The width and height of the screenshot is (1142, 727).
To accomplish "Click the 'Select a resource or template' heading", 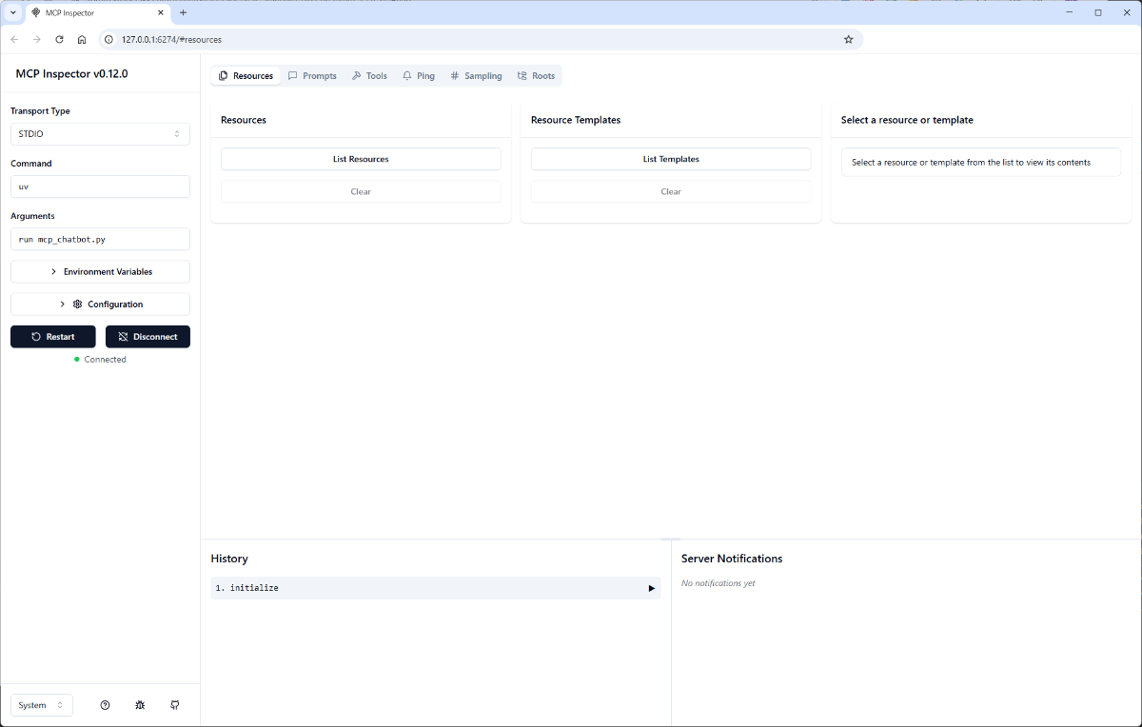I will tap(907, 120).
